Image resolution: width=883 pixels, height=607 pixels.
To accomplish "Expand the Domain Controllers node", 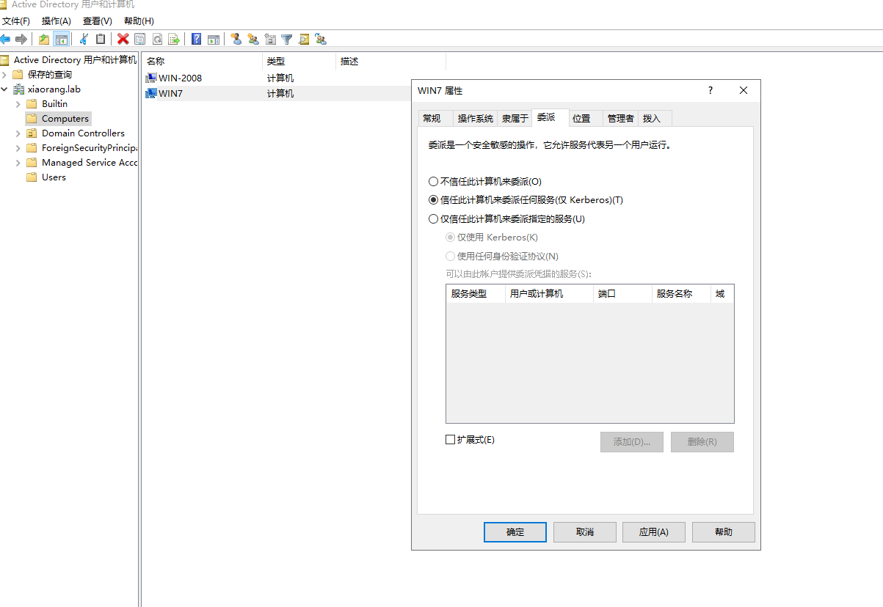I will pos(20,133).
